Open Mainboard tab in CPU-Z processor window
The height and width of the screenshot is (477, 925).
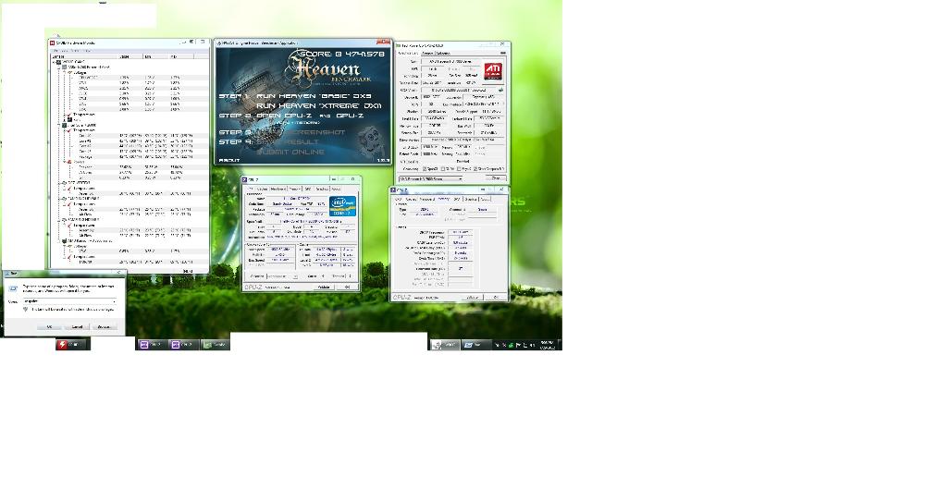coord(277,189)
